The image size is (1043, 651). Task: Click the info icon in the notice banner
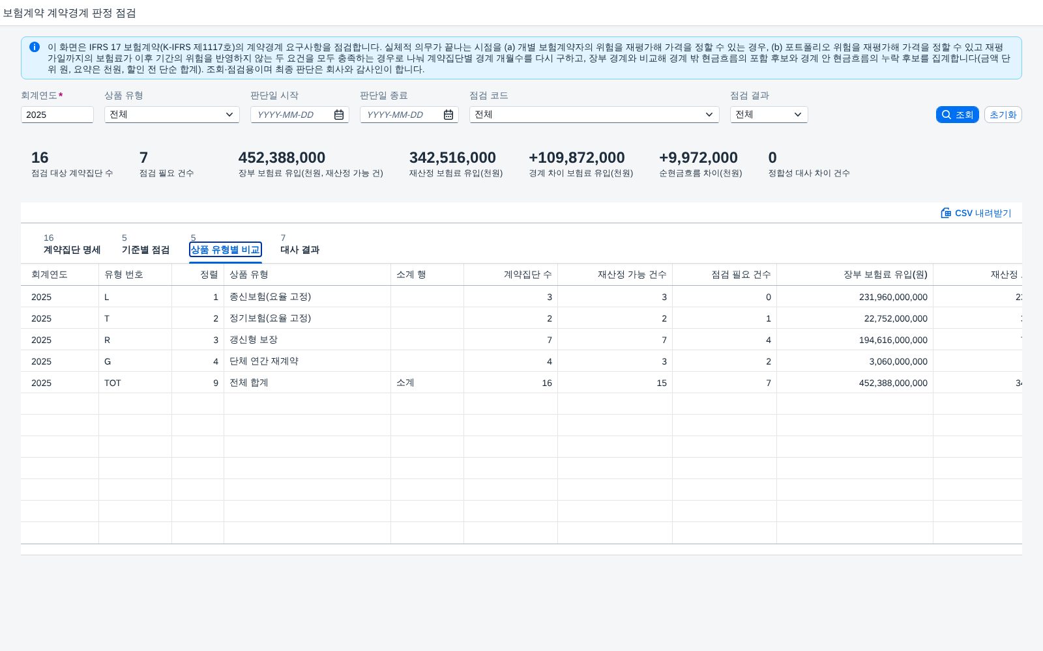[35, 47]
